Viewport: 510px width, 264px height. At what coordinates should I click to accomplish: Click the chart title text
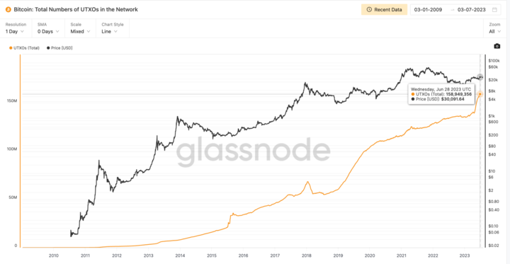click(76, 10)
